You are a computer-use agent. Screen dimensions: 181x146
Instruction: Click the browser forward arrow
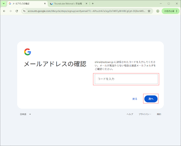[10, 11]
